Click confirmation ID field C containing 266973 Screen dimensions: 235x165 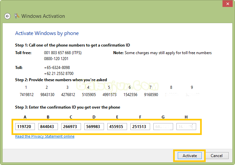point(71,126)
